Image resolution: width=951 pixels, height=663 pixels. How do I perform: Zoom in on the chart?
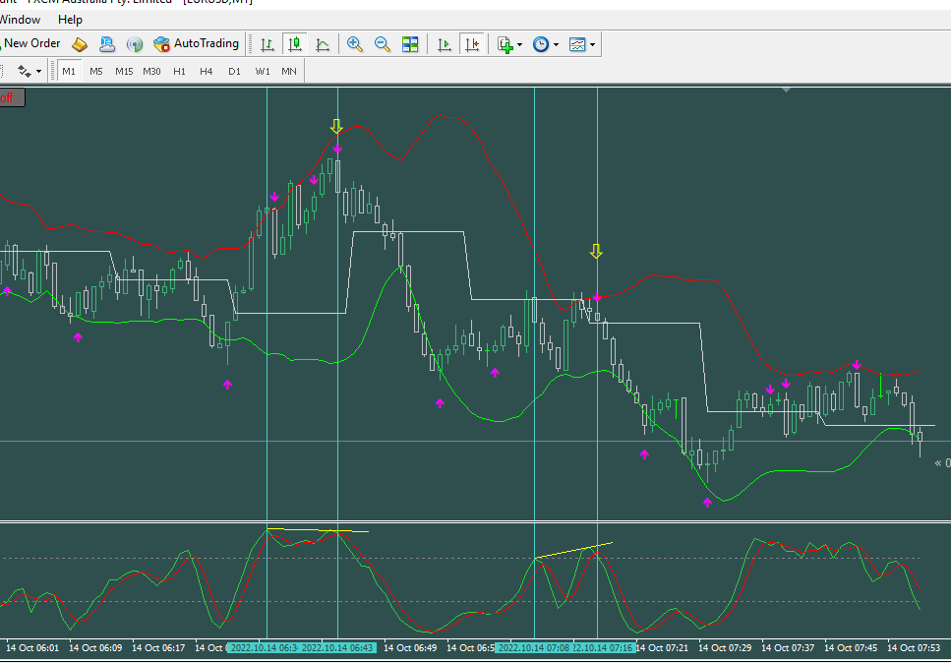pyautogui.click(x=355, y=44)
